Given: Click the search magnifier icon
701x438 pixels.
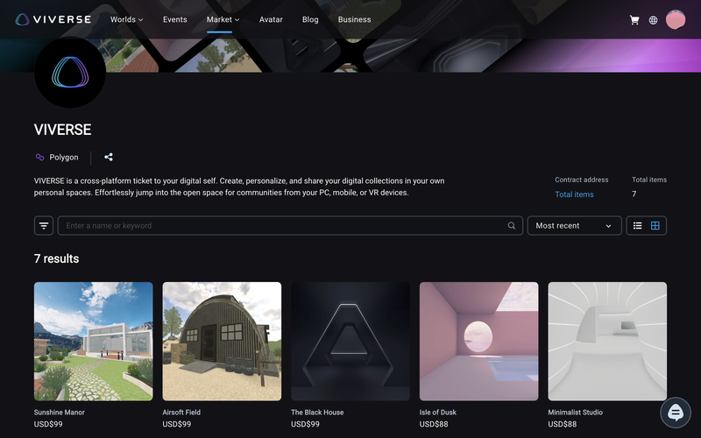Looking at the screenshot, I should point(512,226).
